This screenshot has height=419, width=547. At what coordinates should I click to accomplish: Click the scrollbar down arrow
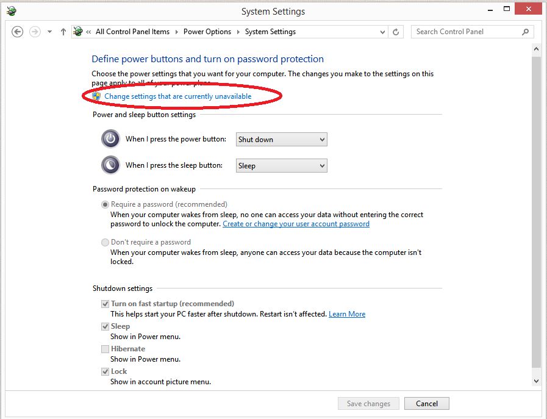tap(536, 381)
